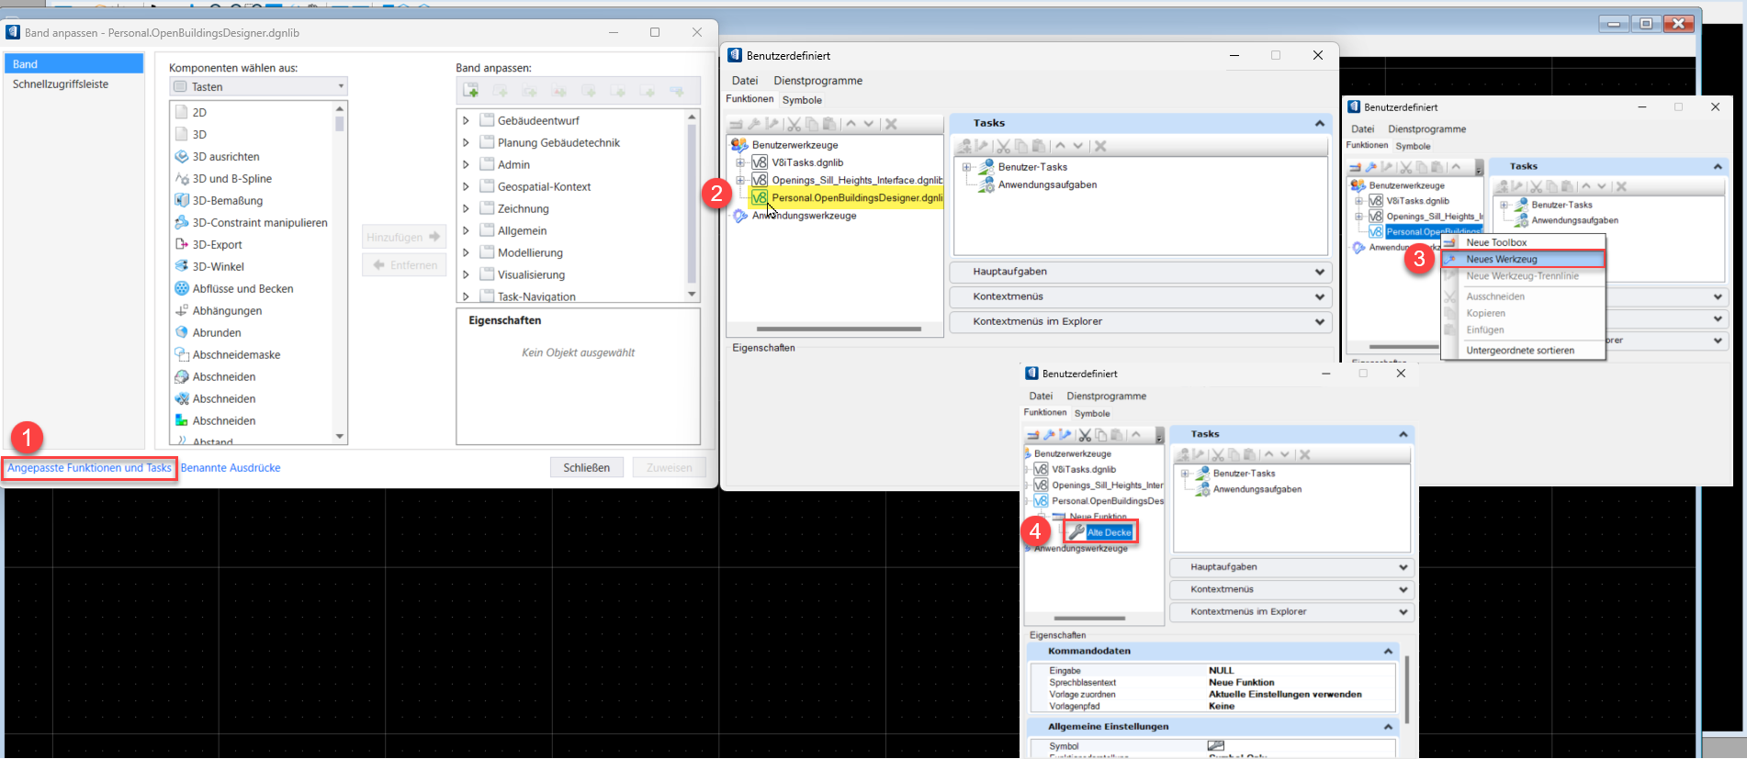Select 3D-Constraint manipulieren in the components list

[260, 223]
